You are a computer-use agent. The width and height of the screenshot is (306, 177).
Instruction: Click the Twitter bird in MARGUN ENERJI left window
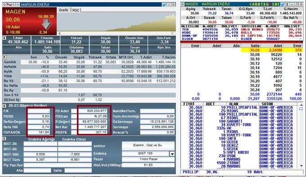tap(164, 4)
